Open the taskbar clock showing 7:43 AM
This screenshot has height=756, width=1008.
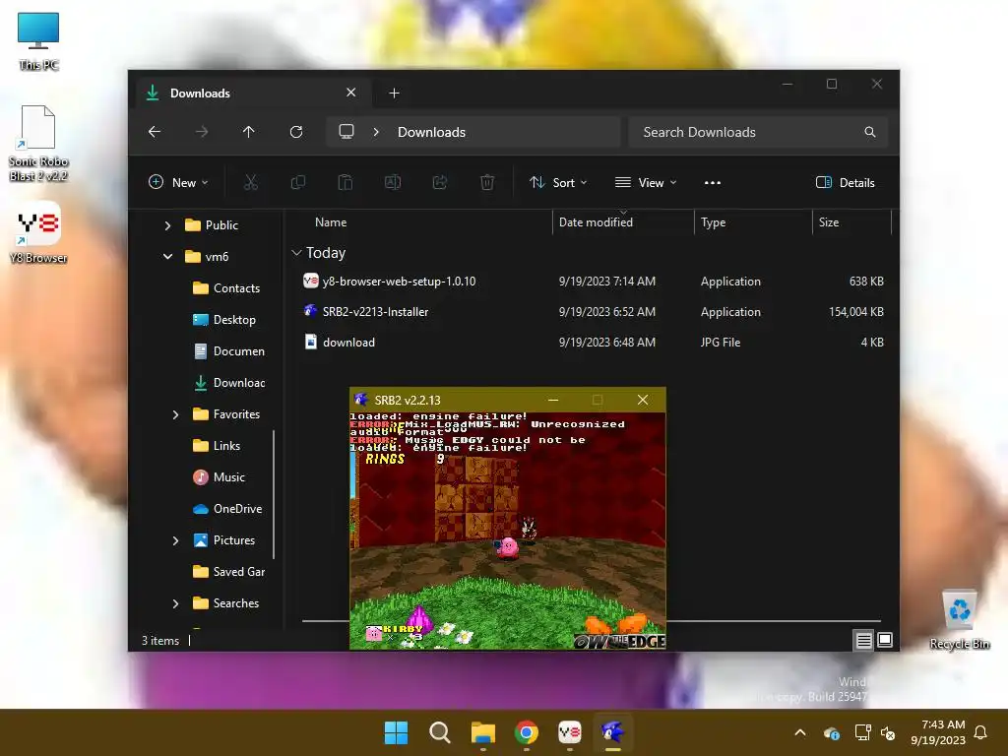point(938,732)
